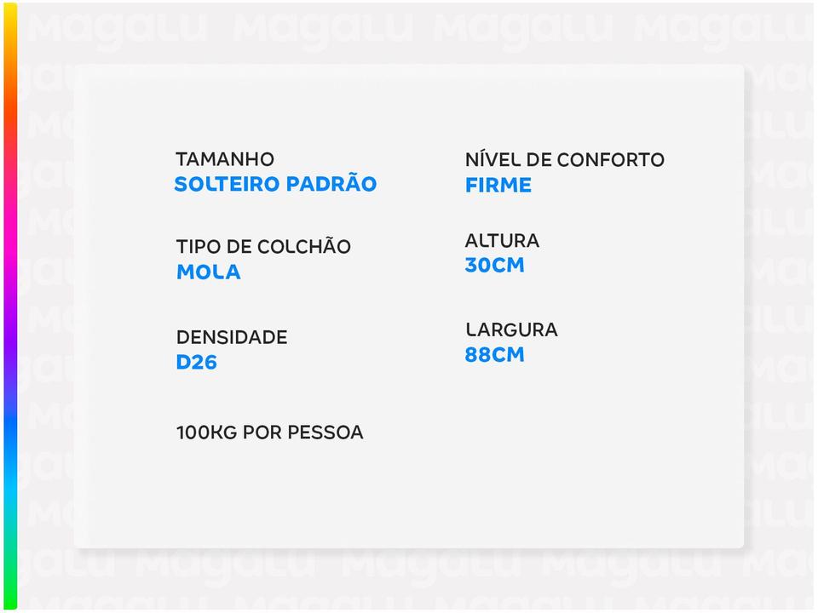Image resolution: width=818 pixels, height=613 pixels.
Task: Select the 88CM width value
Action: pyautogui.click(x=494, y=355)
